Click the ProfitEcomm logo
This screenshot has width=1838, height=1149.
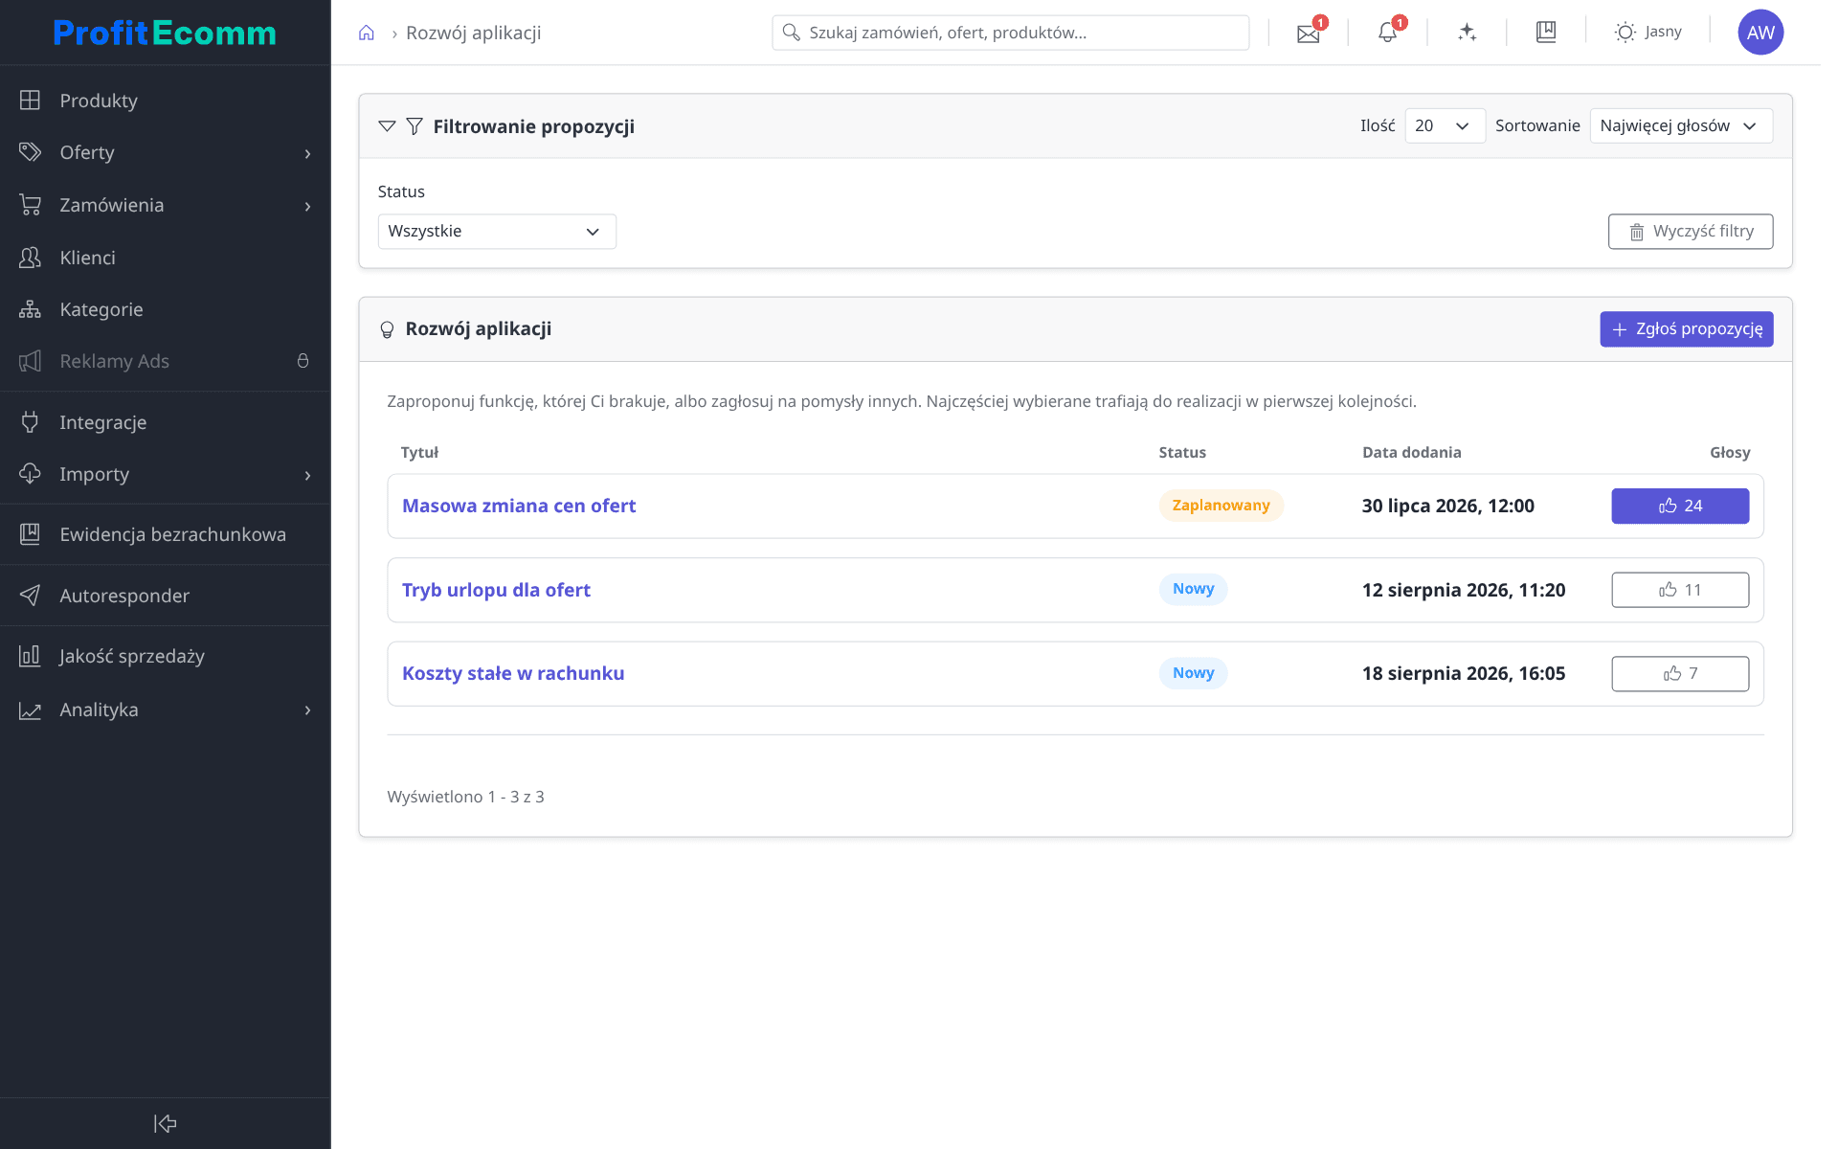pos(165,33)
